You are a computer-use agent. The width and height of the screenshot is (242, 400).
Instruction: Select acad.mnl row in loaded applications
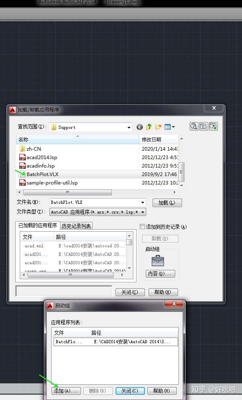73,246
